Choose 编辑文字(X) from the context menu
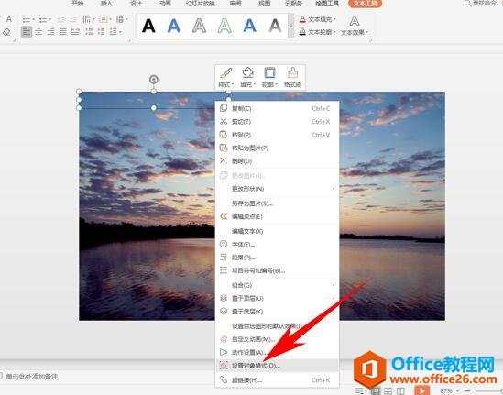This screenshot has height=395, width=503. [x=278, y=231]
